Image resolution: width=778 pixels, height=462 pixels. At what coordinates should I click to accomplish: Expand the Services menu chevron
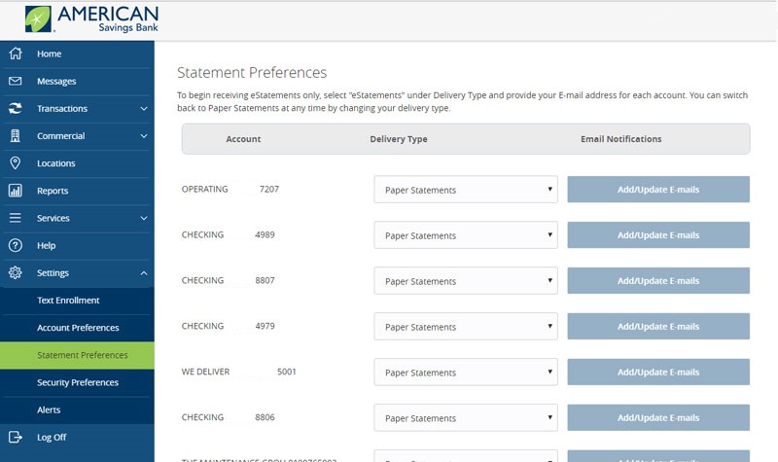click(x=143, y=218)
